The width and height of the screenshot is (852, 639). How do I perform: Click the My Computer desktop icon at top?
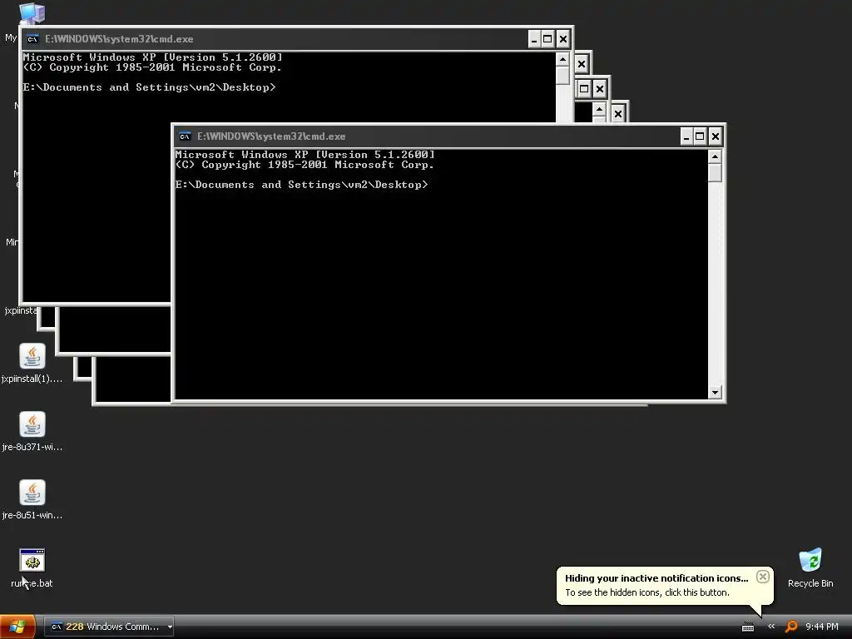[x=31, y=13]
